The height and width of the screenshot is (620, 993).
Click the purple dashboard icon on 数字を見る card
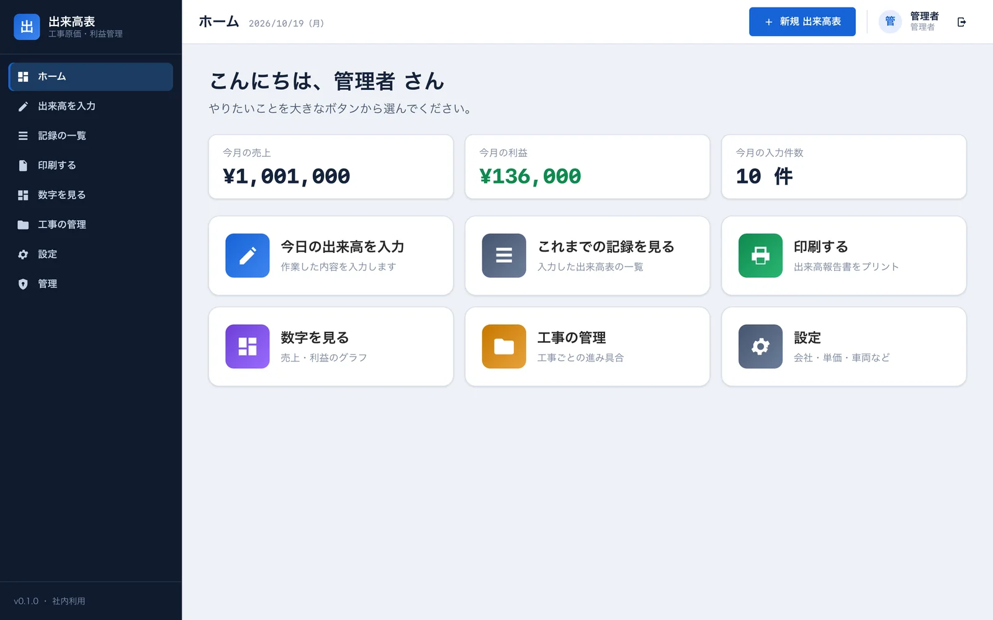[248, 347]
